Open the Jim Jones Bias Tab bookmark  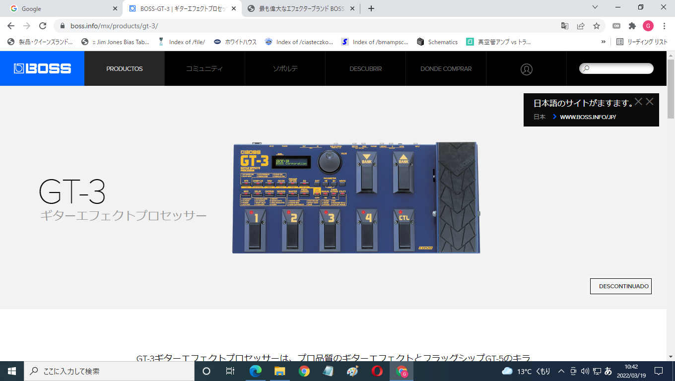coord(116,42)
